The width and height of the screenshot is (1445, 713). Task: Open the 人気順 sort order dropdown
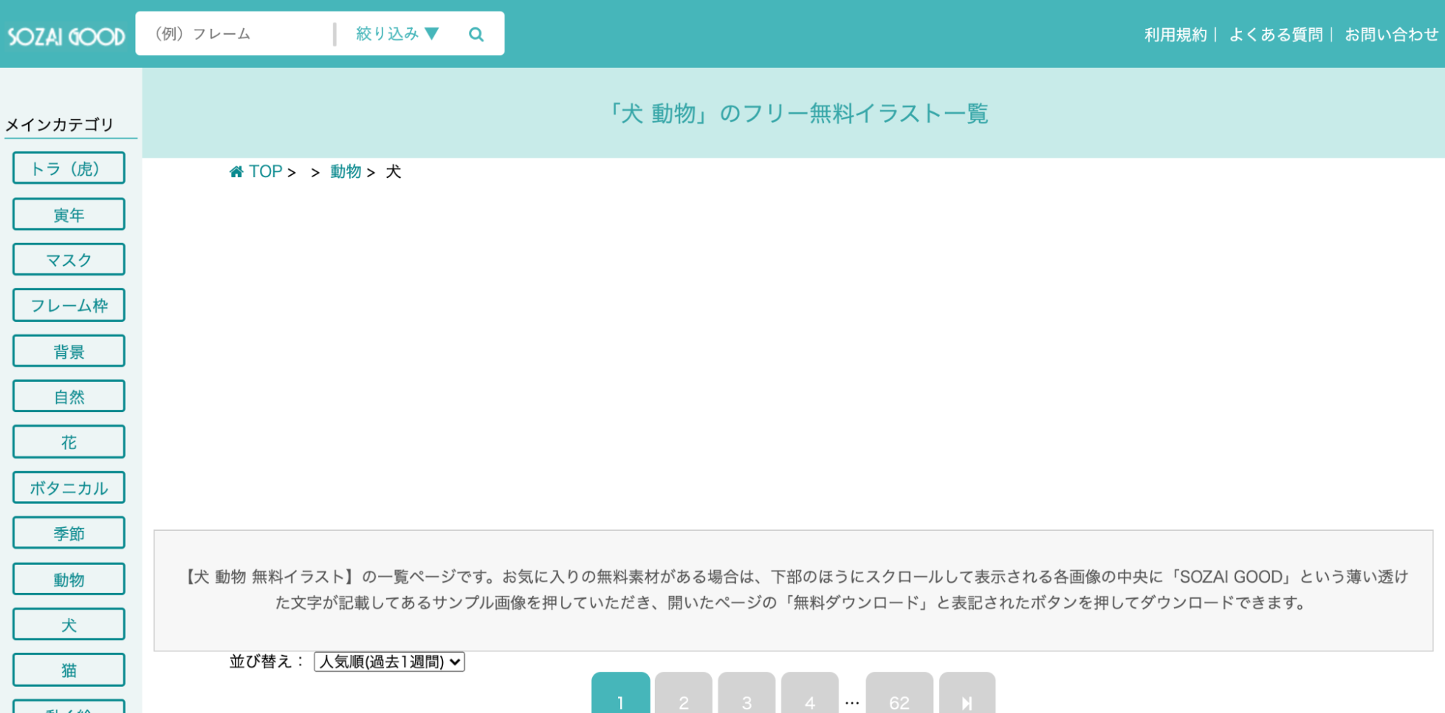[x=389, y=662]
